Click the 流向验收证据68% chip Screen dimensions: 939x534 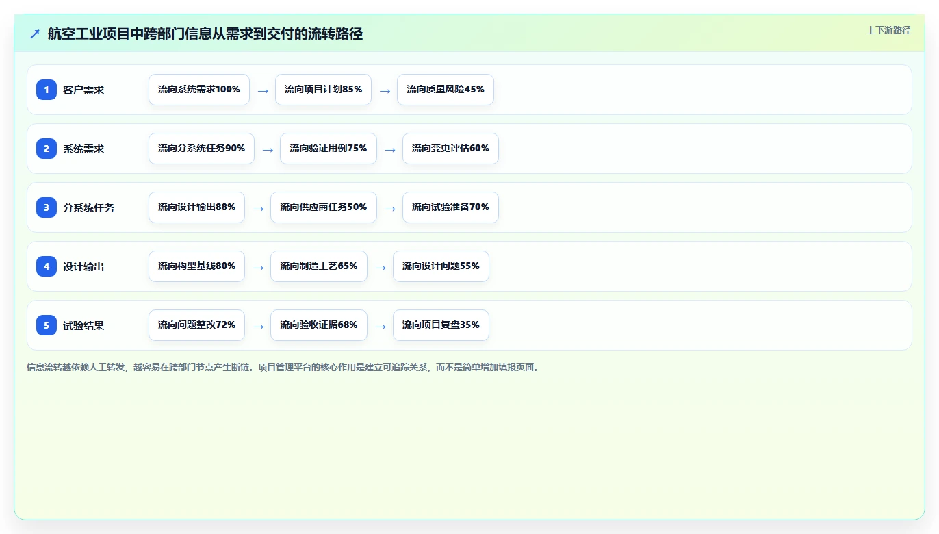[x=319, y=325]
